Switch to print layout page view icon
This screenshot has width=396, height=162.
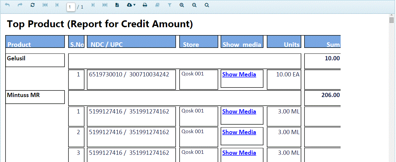click(117, 5)
